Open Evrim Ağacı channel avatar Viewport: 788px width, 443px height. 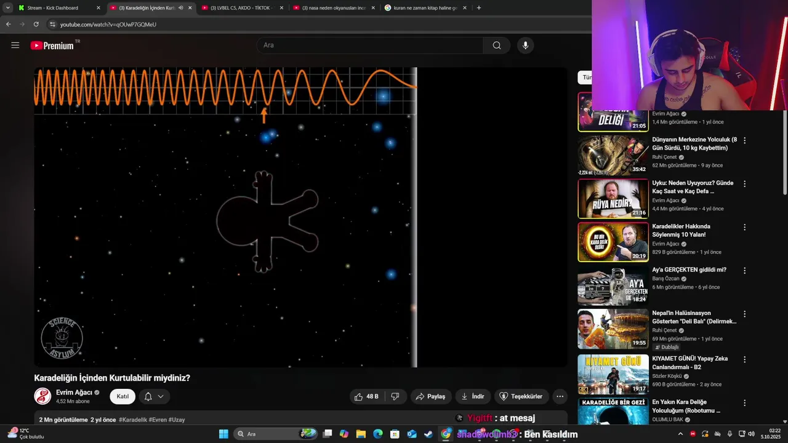point(42,396)
